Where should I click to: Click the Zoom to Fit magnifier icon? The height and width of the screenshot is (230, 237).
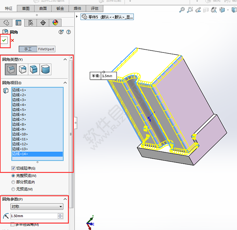(x=182, y=10)
